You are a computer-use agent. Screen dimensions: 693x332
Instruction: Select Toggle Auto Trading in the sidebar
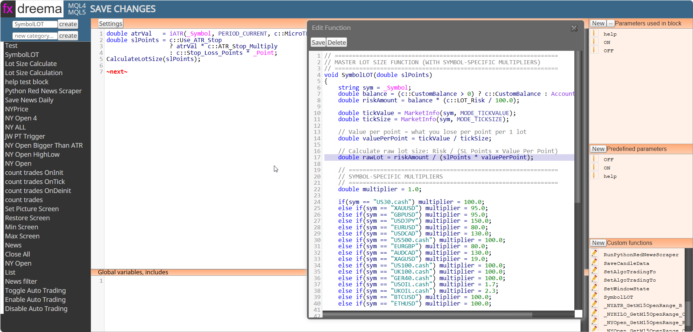[36, 291]
